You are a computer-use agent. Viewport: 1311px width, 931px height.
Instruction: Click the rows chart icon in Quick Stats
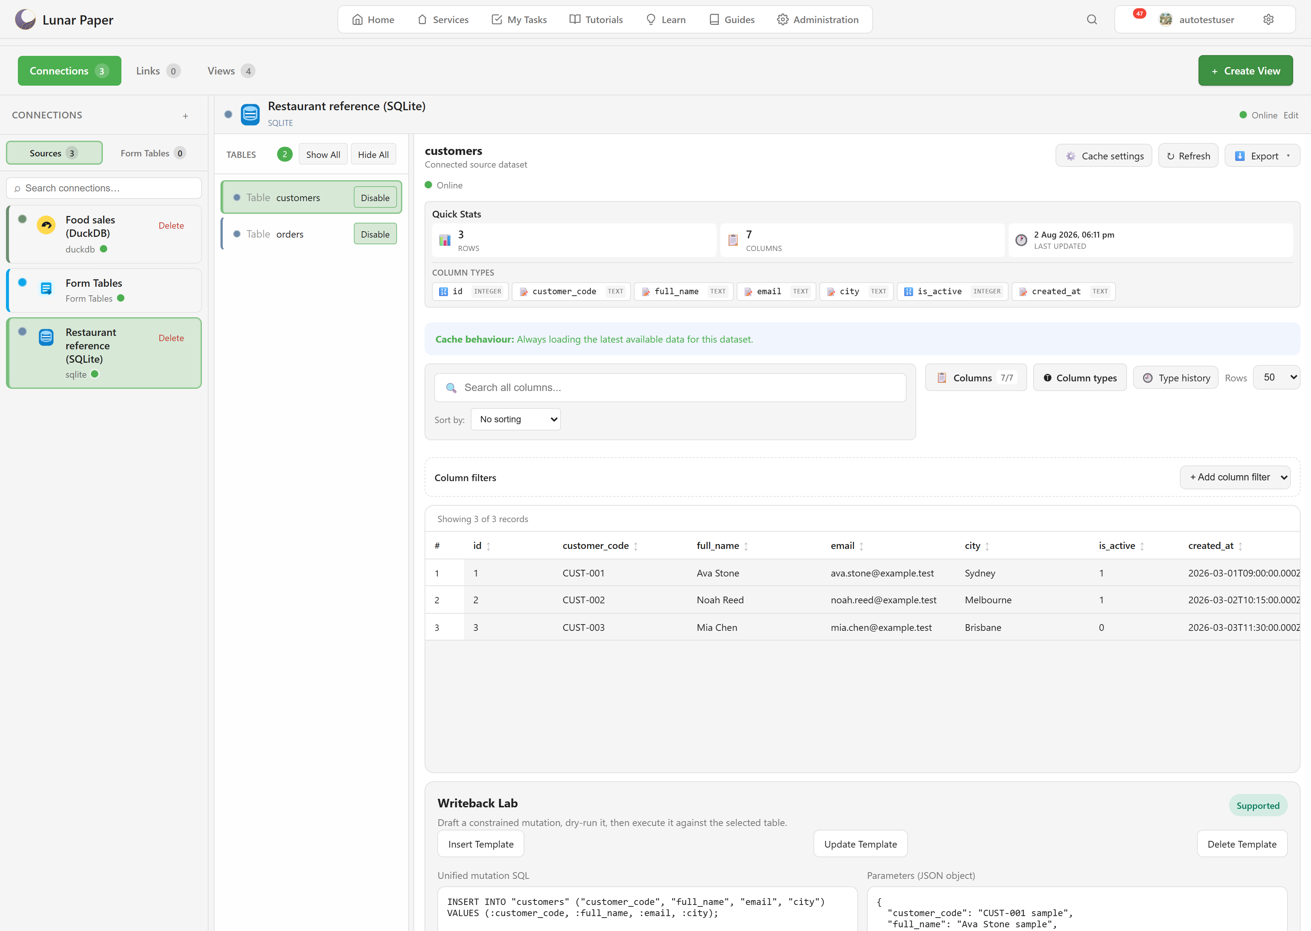444,240
